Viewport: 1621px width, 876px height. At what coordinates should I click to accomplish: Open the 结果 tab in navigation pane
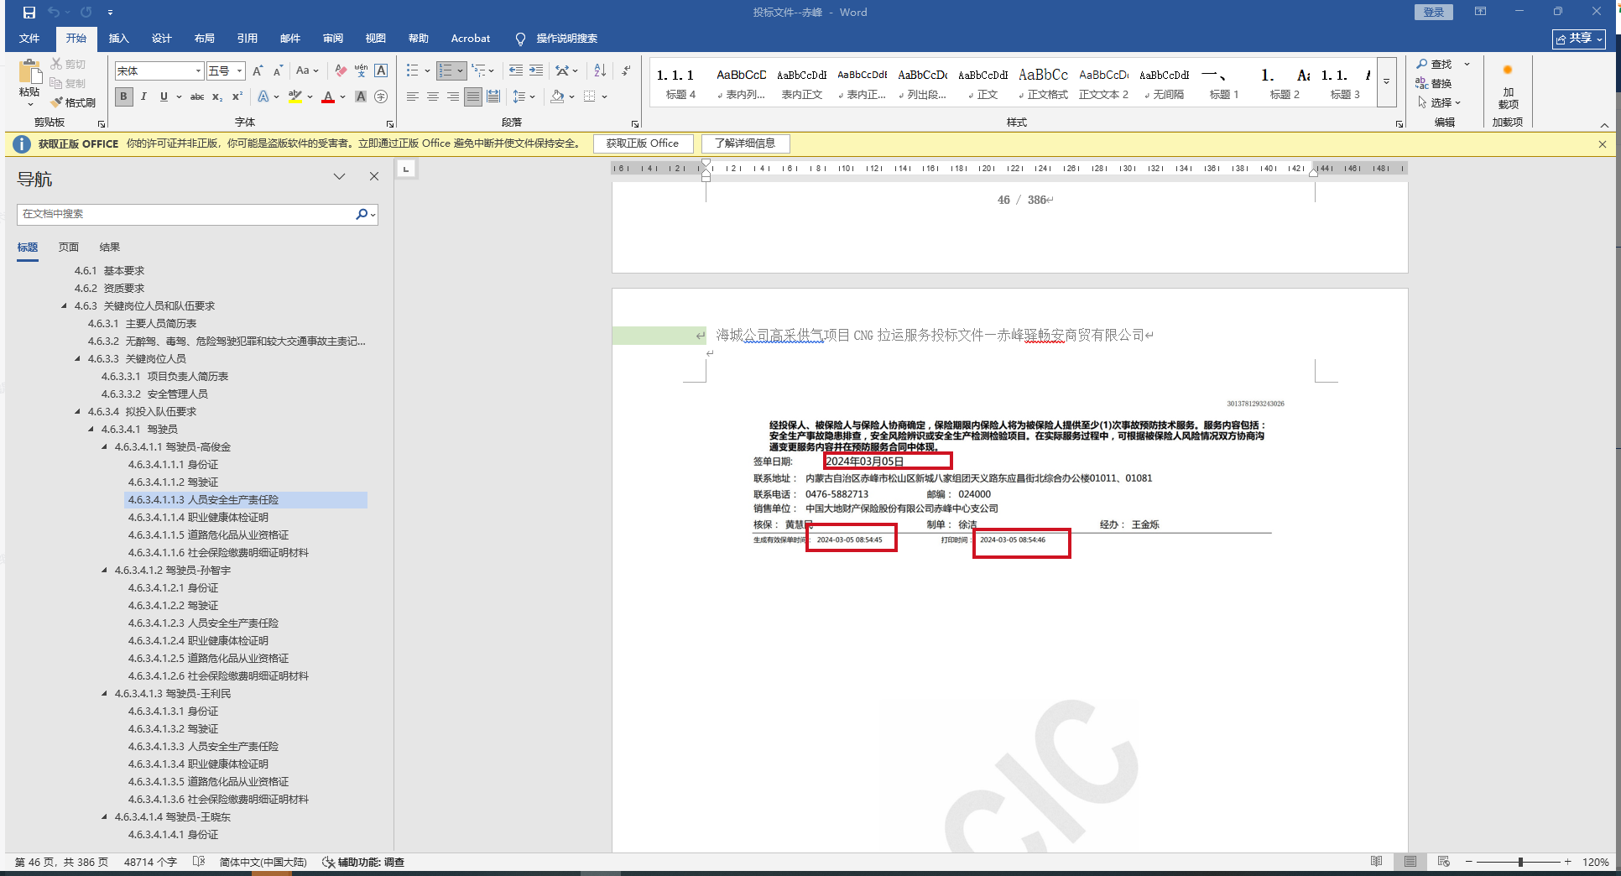(x=110, y=248)
